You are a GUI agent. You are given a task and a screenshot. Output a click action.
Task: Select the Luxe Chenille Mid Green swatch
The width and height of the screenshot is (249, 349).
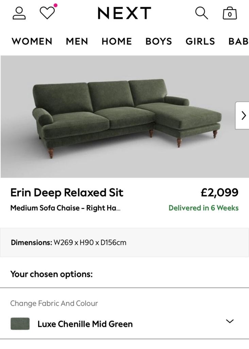tap(20, 324)
